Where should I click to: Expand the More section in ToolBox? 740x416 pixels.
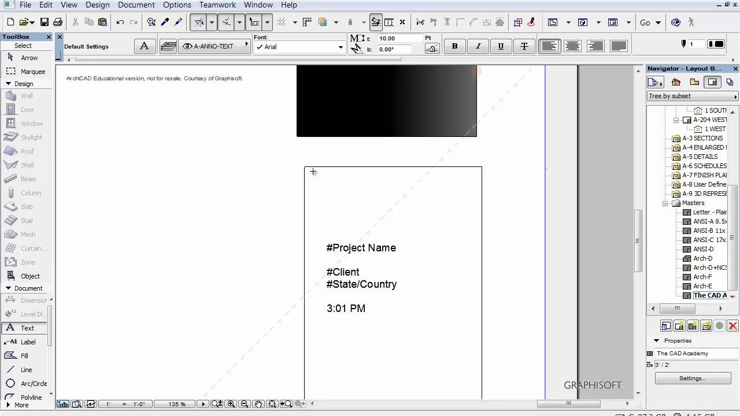click(8, 405)
